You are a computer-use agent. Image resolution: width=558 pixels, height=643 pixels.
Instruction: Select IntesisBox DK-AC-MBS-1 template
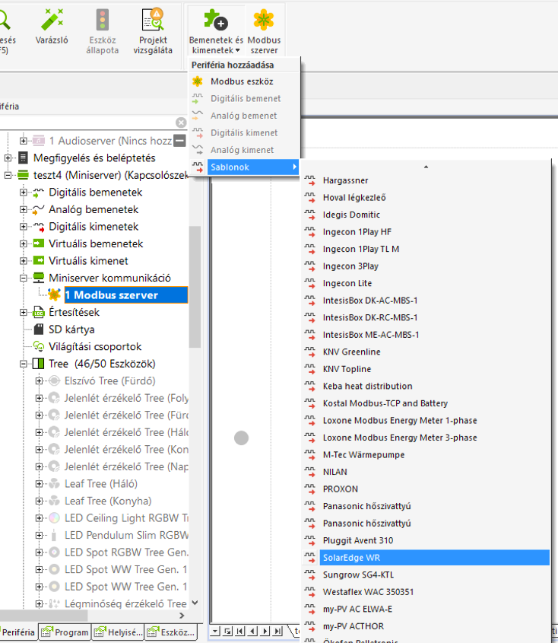(x=426, y=301)
